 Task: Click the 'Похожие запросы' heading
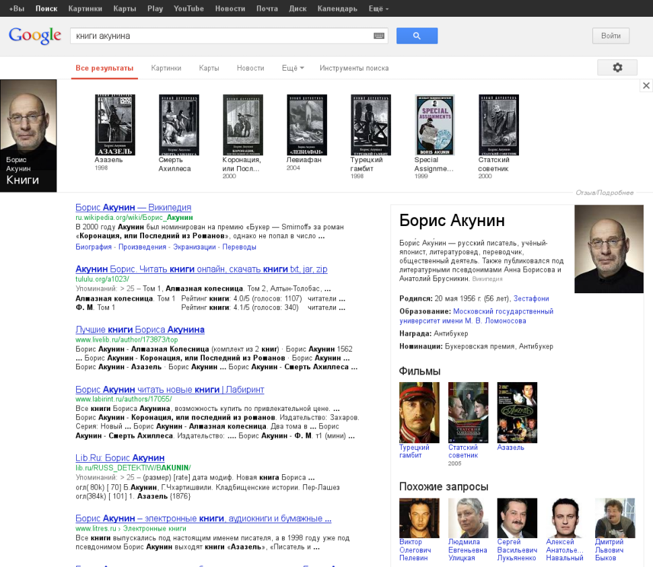[444, 486]
